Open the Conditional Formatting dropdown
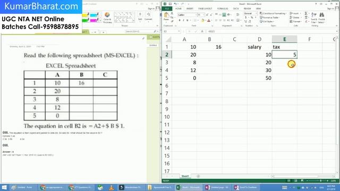This screenshot has width=340, height=191. 273,13
